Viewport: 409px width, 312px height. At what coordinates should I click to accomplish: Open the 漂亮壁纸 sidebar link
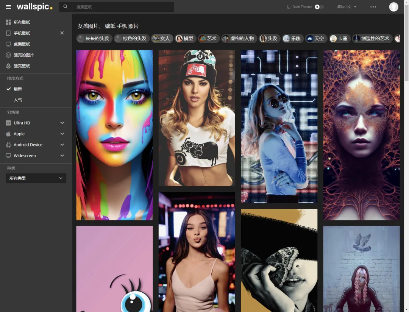22,66
